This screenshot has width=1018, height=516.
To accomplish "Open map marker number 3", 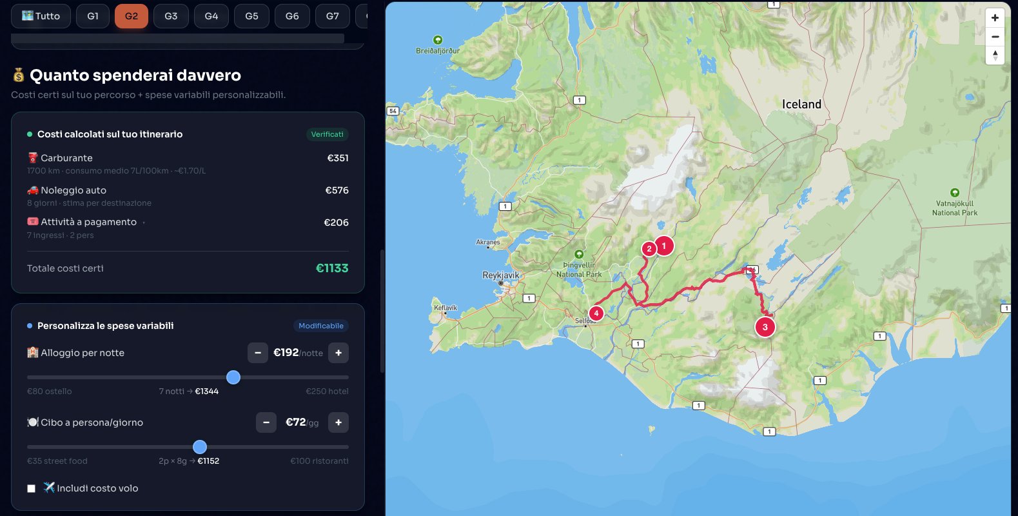I will (765, 327).
